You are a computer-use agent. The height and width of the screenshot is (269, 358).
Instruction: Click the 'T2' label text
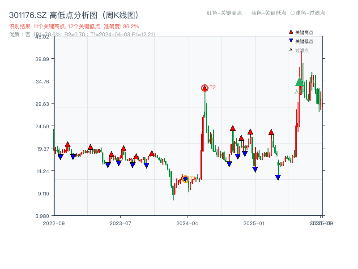(x=213, y=87)
